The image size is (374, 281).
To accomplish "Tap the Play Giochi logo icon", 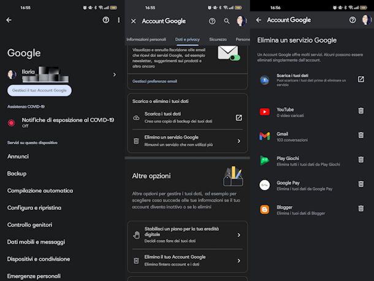I will pos(264,160).
